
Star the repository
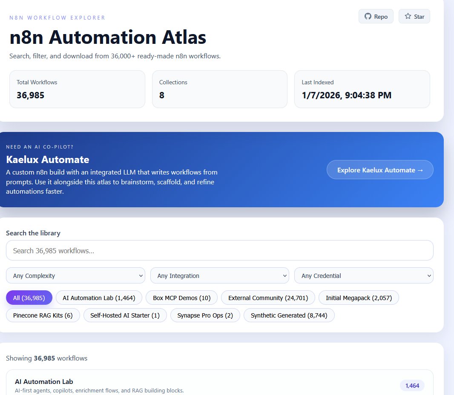(414, 17)
